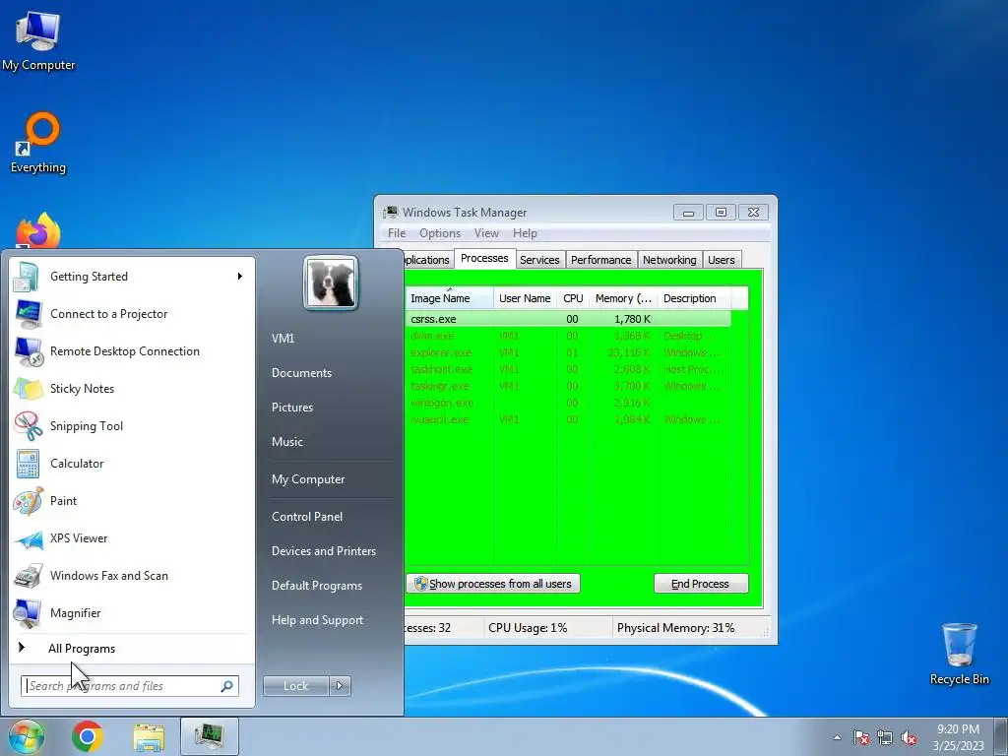Expand All Programs list
Image resolution: width=1008 pixels, height=756 pixels.
[x=82, y=649]
